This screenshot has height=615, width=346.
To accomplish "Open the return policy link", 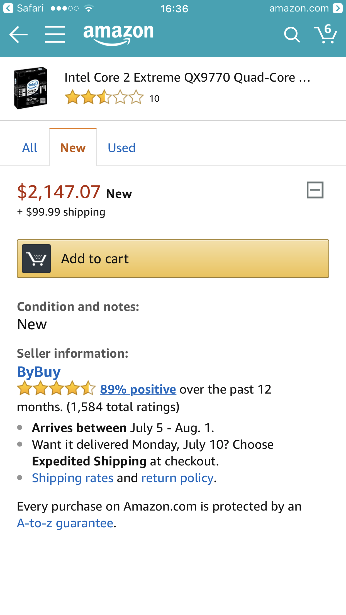I will [177, 478].
